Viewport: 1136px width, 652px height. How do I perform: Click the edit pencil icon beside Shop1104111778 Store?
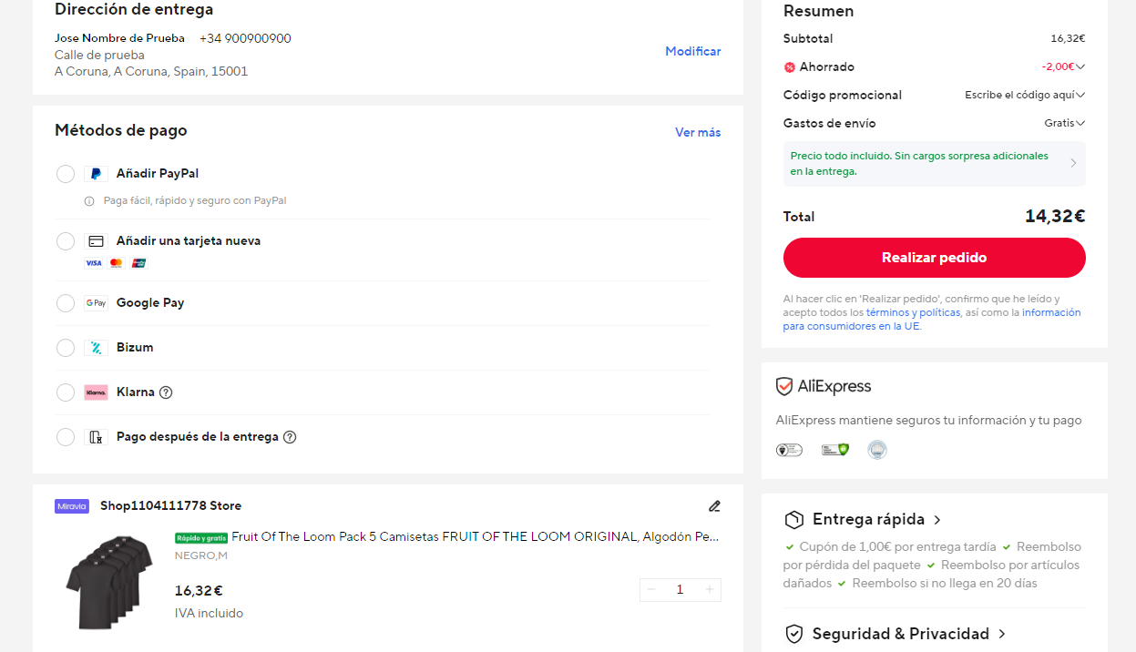(714, 506)
